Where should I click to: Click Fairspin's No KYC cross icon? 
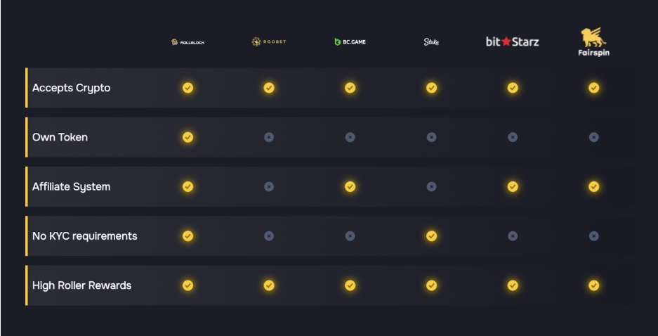click(594, 236)
